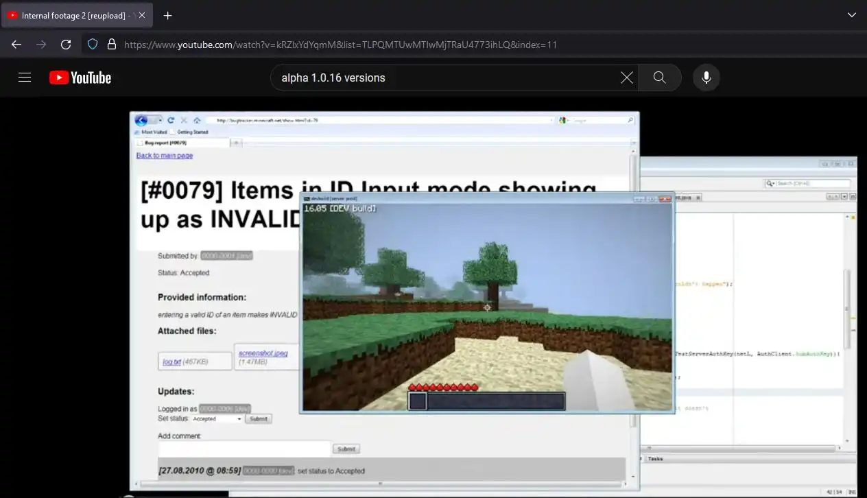This screenshot has height=498, width=867.
Task: Click stop X icon in recorded browser
Action: [x=184, y=120]
